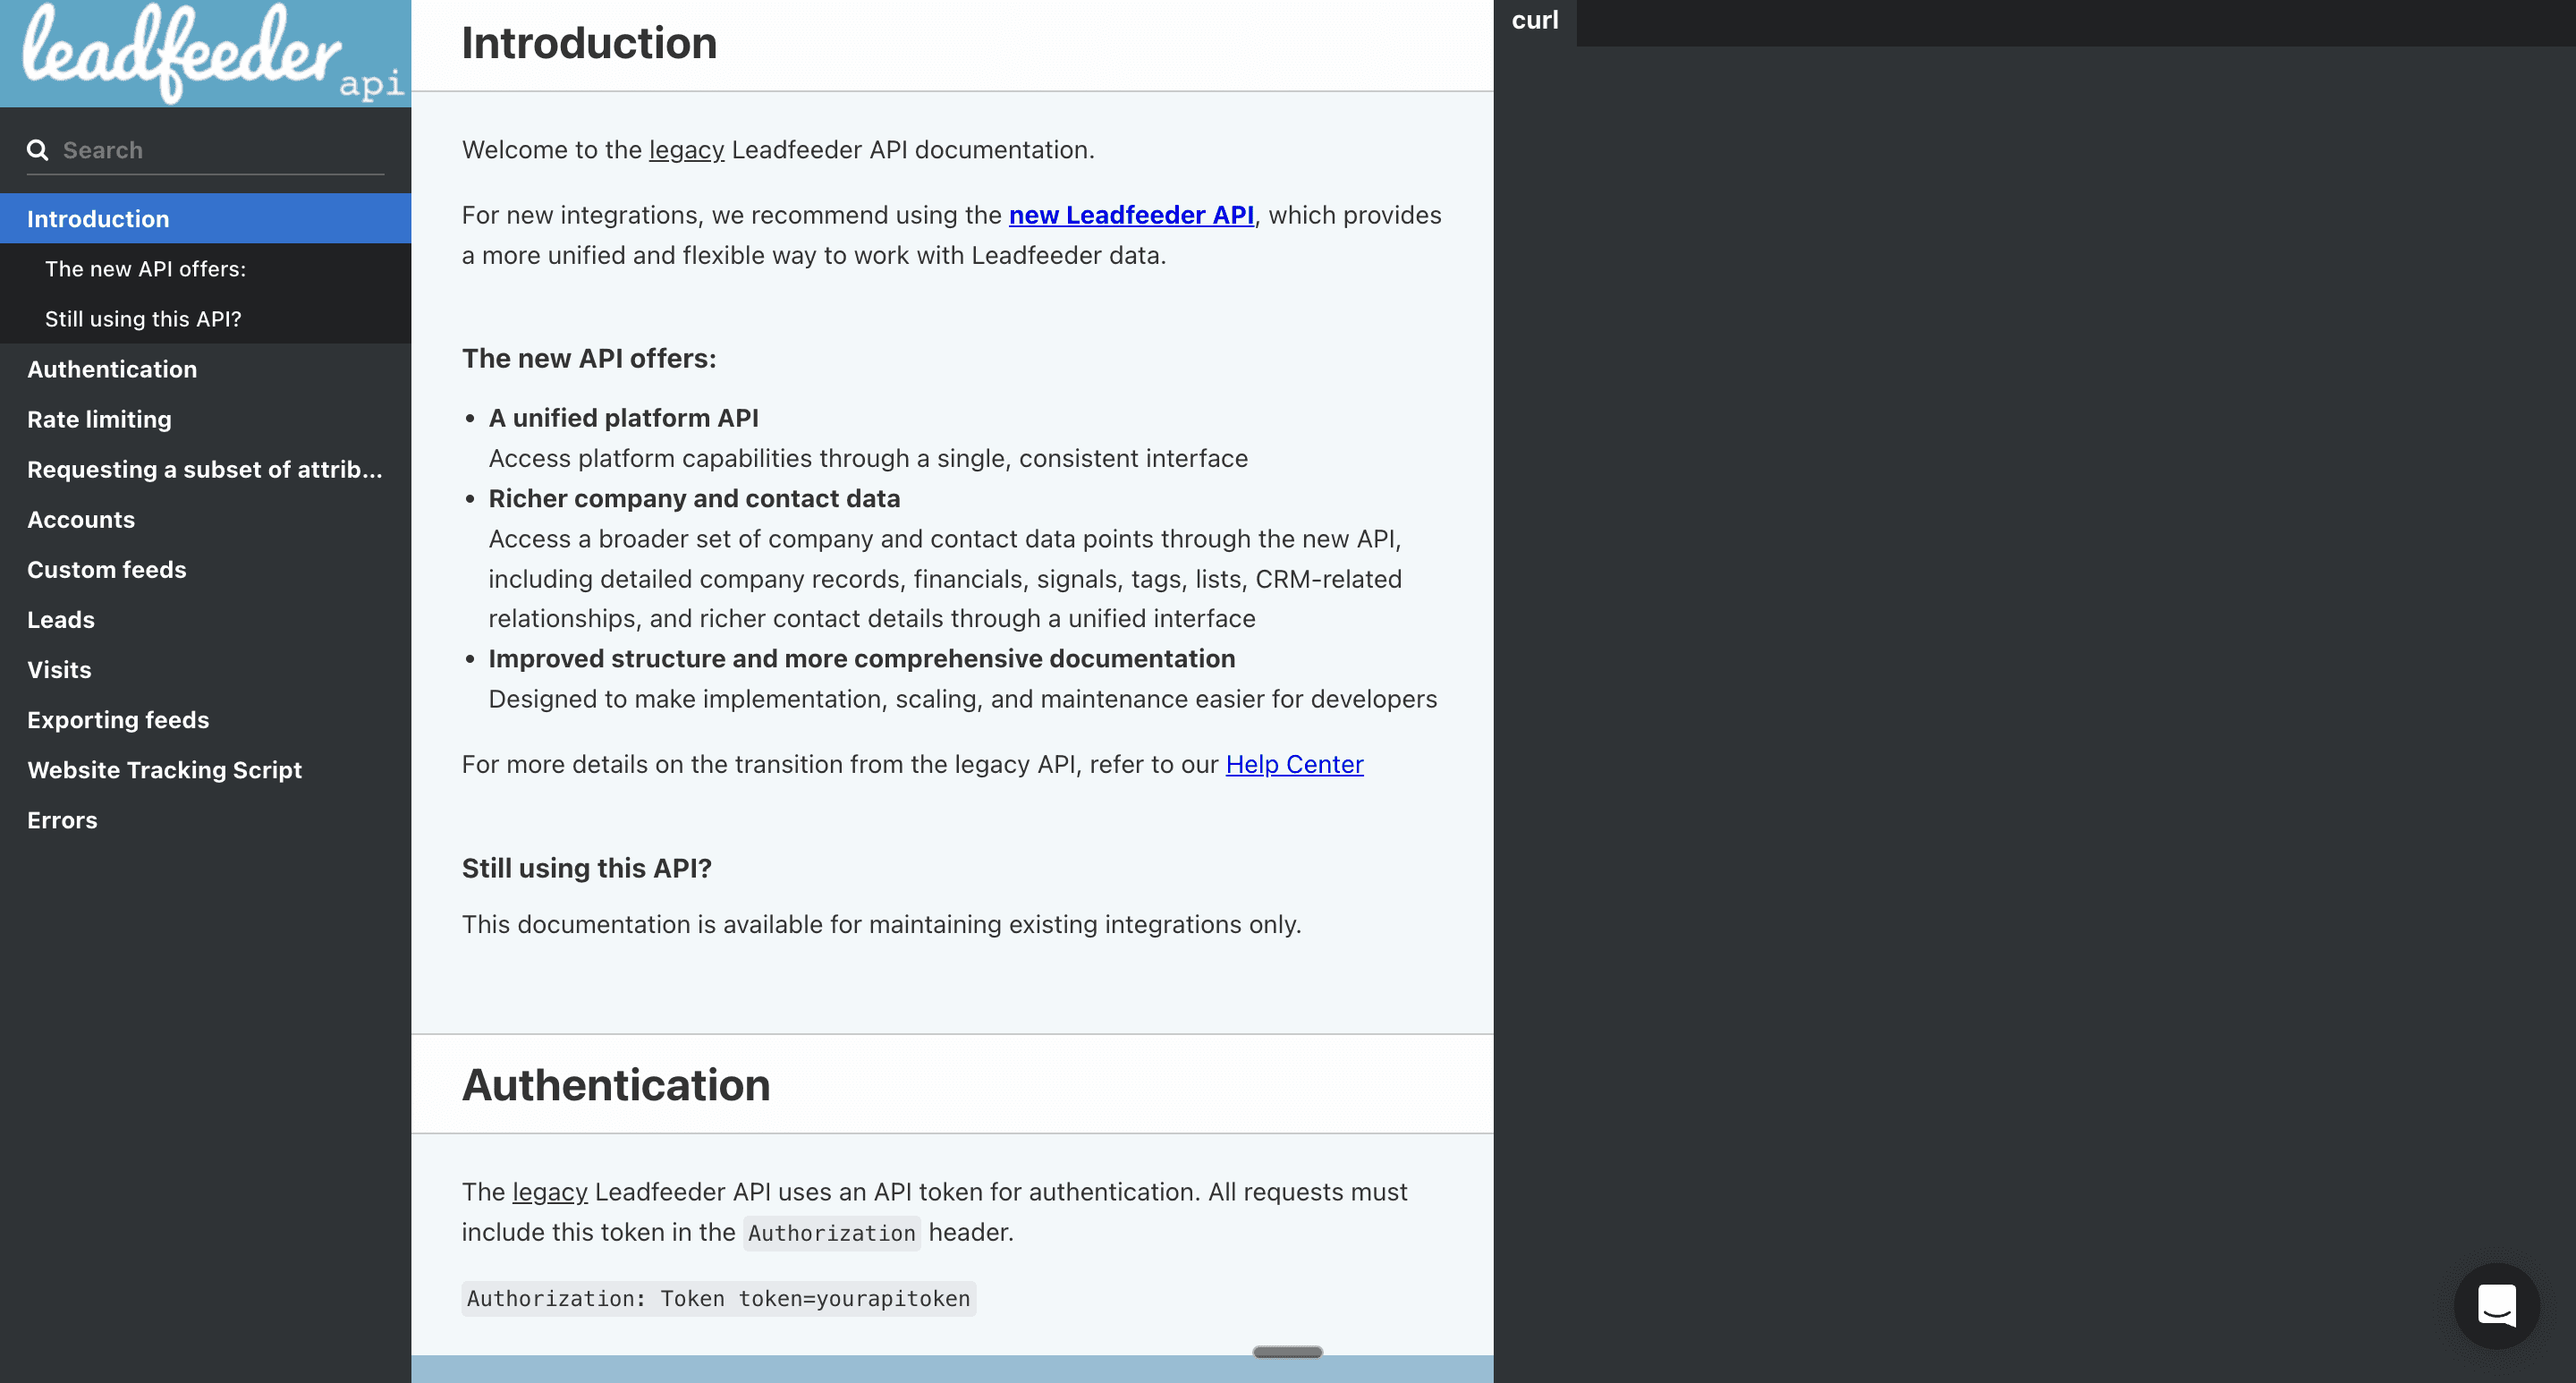This screenshot has width=2576, height=1383.
Task: Expand the Authentication sidebar section
Action: (x=112, y=369)
